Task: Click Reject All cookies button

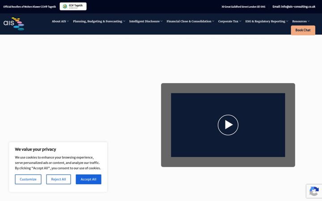Action: (59, 179)
